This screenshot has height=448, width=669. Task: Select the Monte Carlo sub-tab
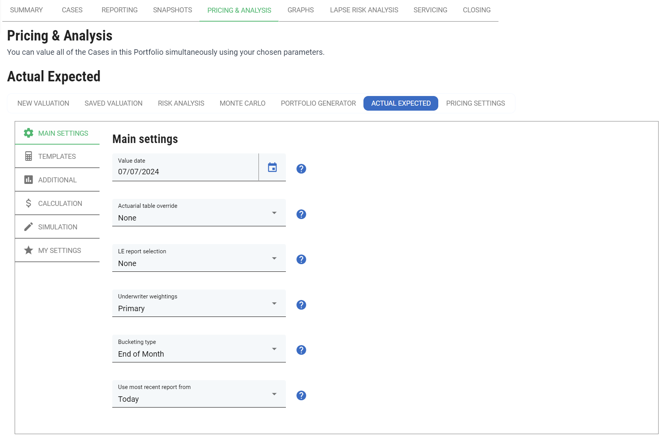click(x=242, y=103)
